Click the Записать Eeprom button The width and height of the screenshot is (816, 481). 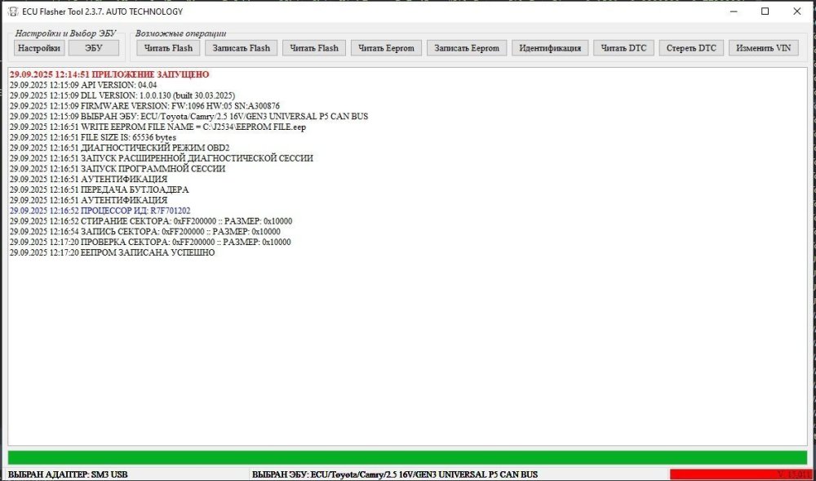[x=468, y=48]
